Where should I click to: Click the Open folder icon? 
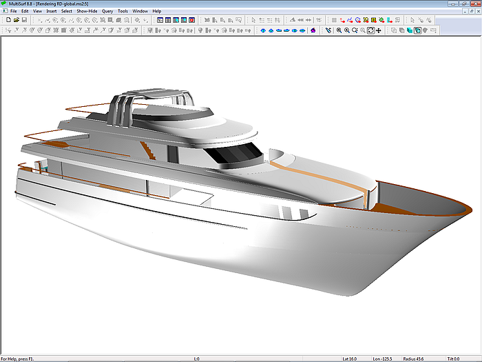[x=16, y=21]
